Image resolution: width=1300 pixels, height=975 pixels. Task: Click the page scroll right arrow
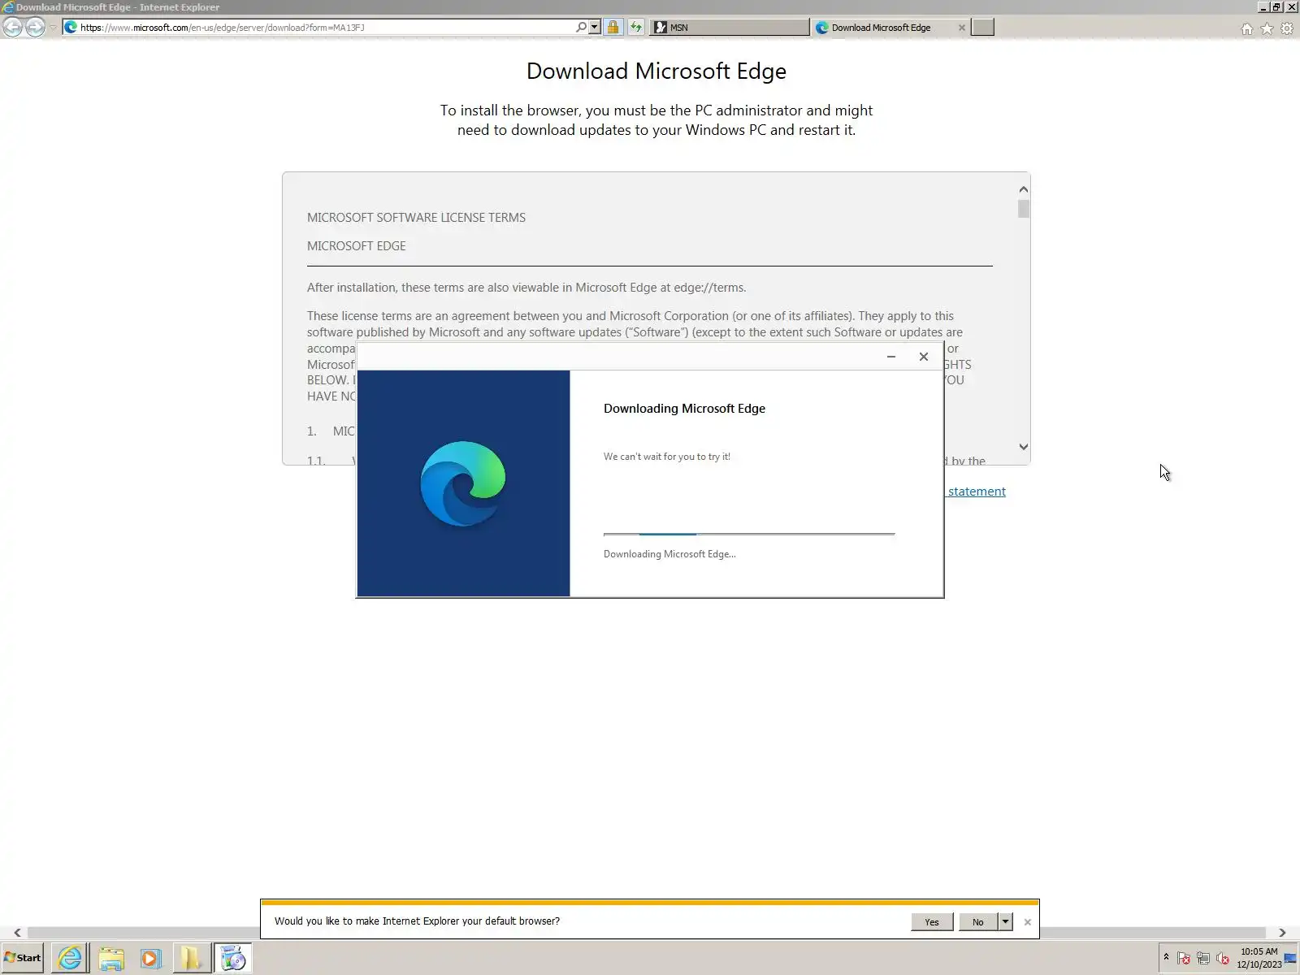click(x=1282, y=933)
